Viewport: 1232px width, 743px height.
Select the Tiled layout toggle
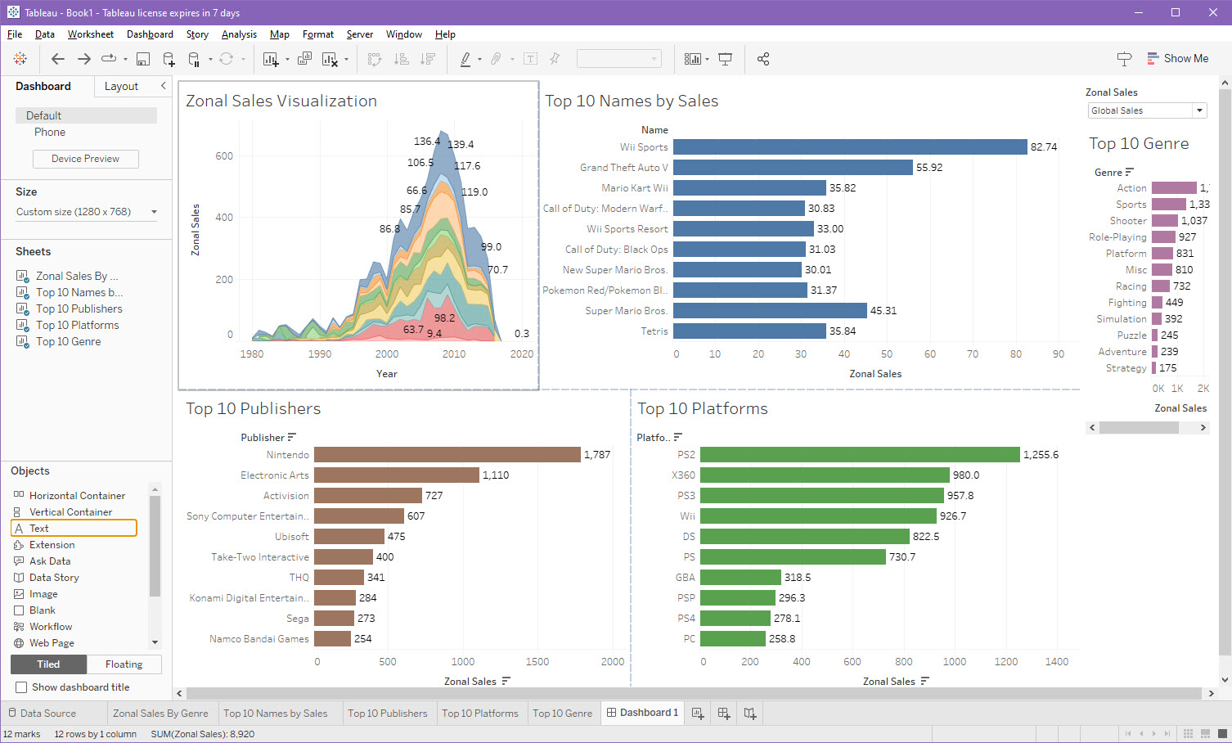[48, 664]
